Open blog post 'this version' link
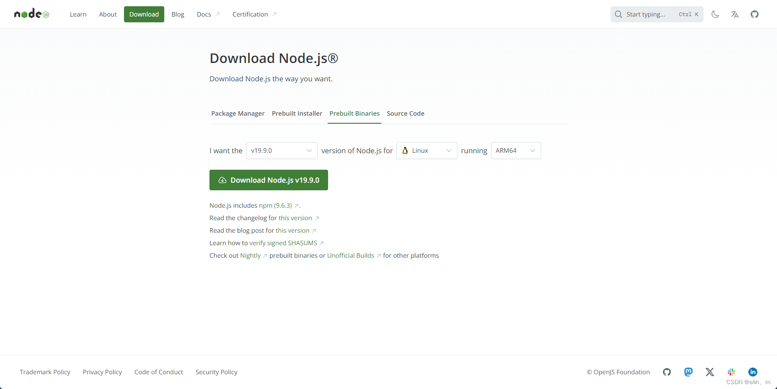This screenshot has width=777, height=389. [x=296, y=230]
